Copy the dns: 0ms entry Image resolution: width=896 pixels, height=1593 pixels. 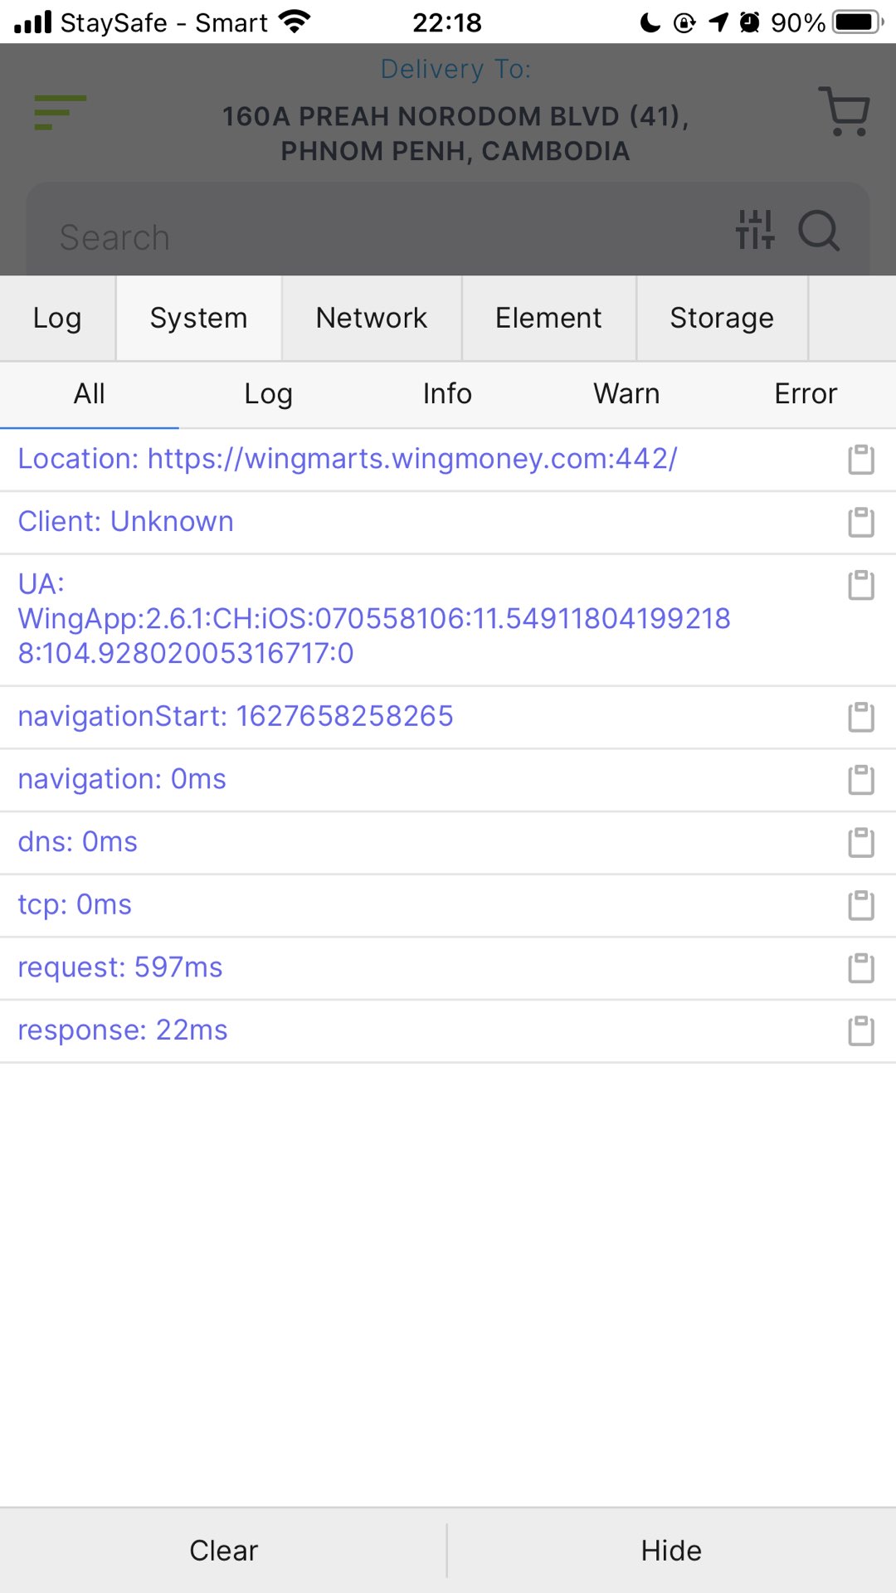pos(861,843)
